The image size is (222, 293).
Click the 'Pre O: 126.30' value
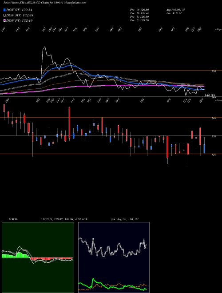click(139, 10)
